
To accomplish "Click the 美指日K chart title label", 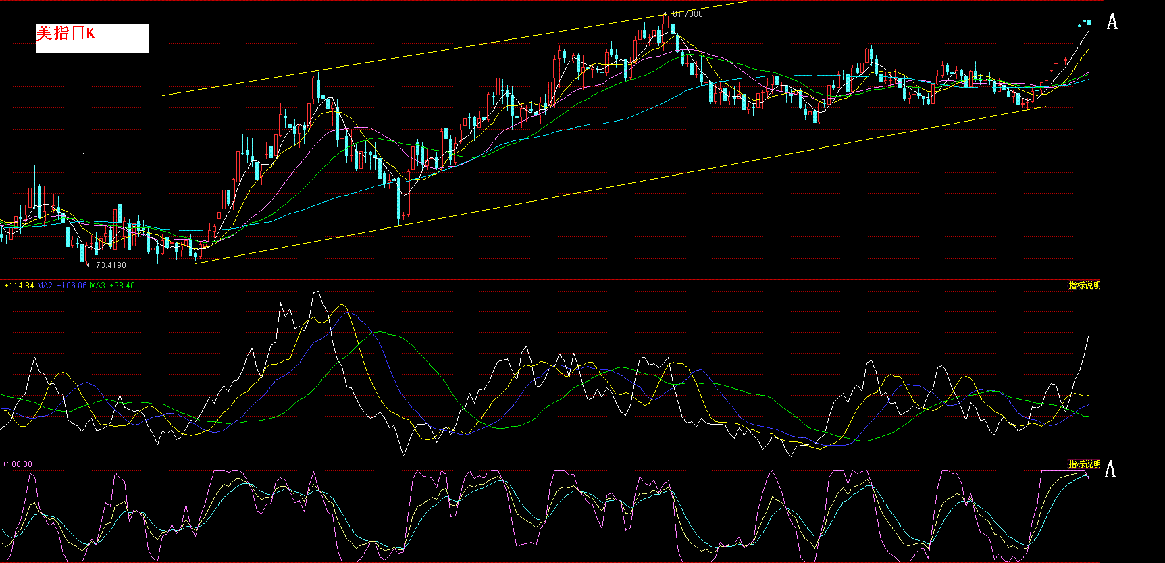I will pyautogui.click(x=92, y=38).
